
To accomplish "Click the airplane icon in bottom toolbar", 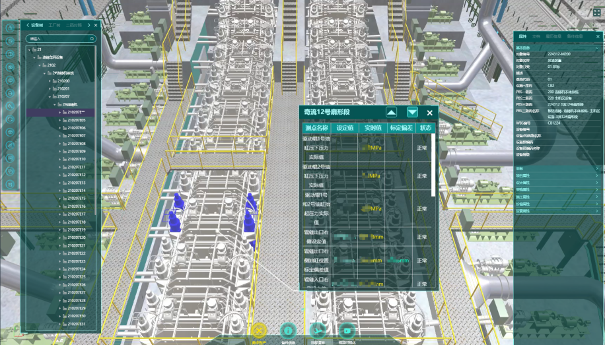I will point(317,330).
